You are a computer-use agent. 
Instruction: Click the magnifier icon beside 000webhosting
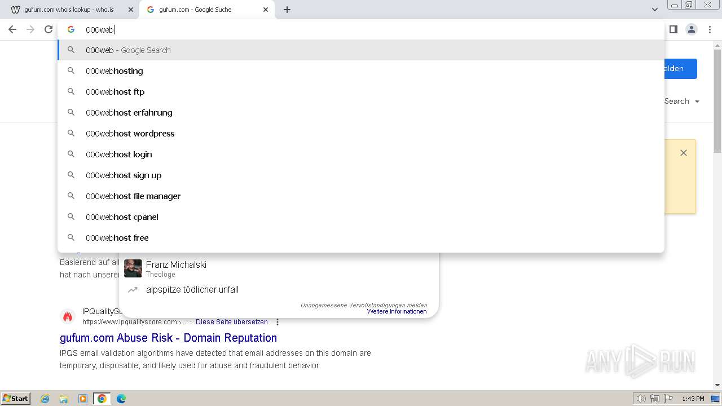pyautogui.click(x=71, y=71)
